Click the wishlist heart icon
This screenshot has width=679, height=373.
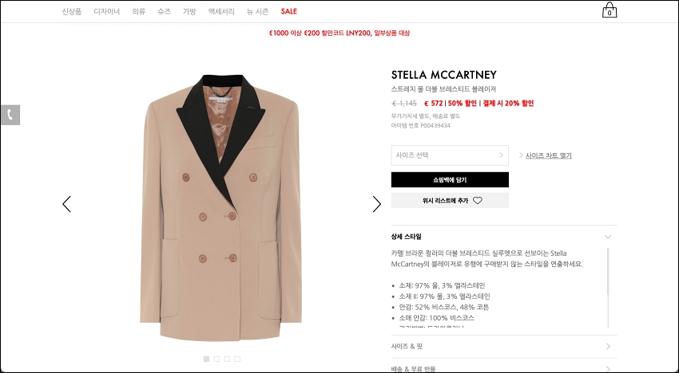[477, 201]
